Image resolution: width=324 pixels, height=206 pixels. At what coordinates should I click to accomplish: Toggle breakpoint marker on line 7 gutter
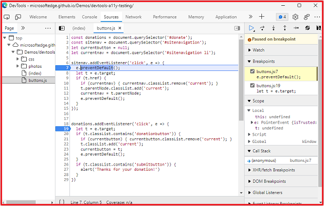63,68
